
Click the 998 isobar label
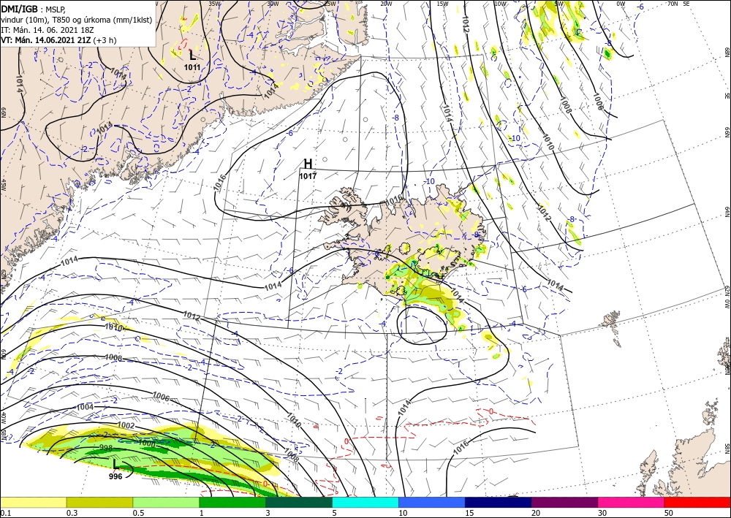pos(106,448)
